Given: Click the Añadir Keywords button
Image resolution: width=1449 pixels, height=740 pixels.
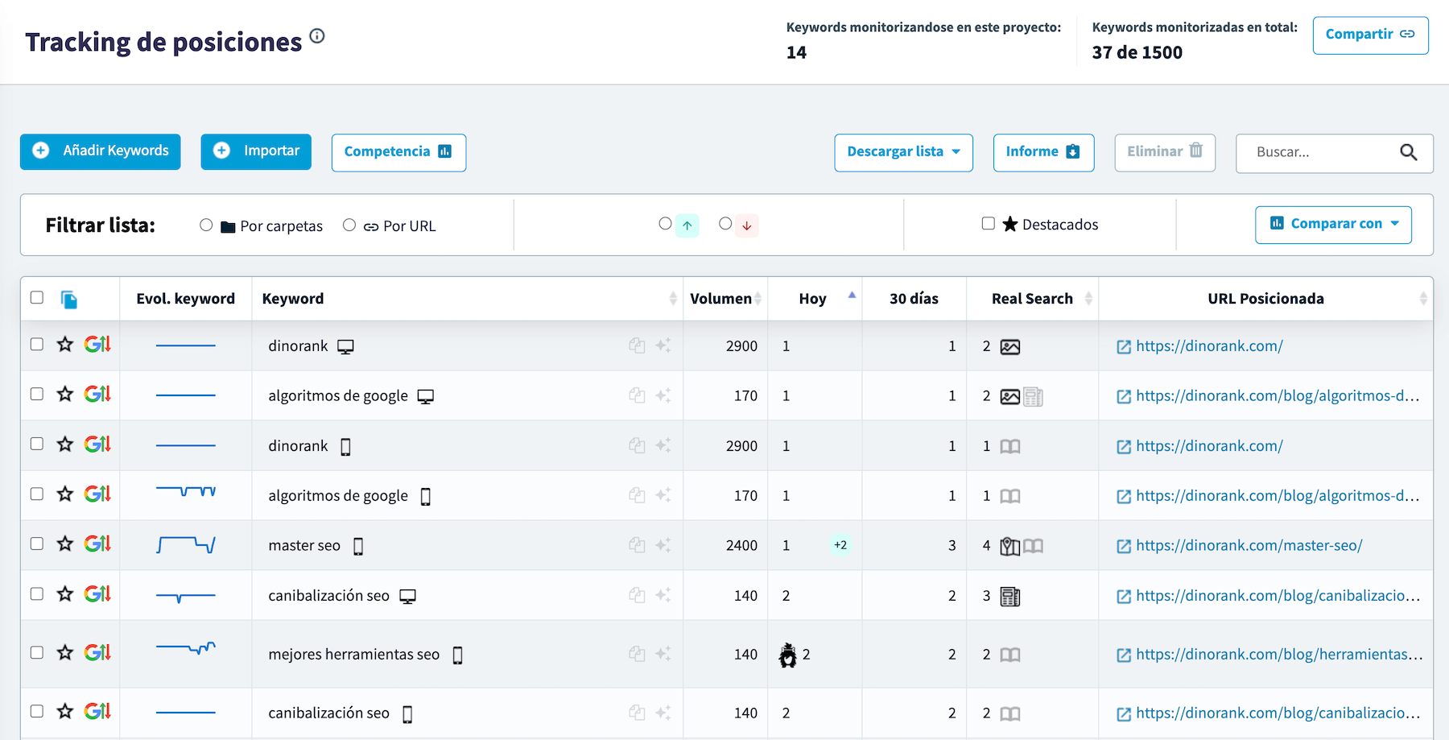Looking at the screenshot, I should coord(101,152).
